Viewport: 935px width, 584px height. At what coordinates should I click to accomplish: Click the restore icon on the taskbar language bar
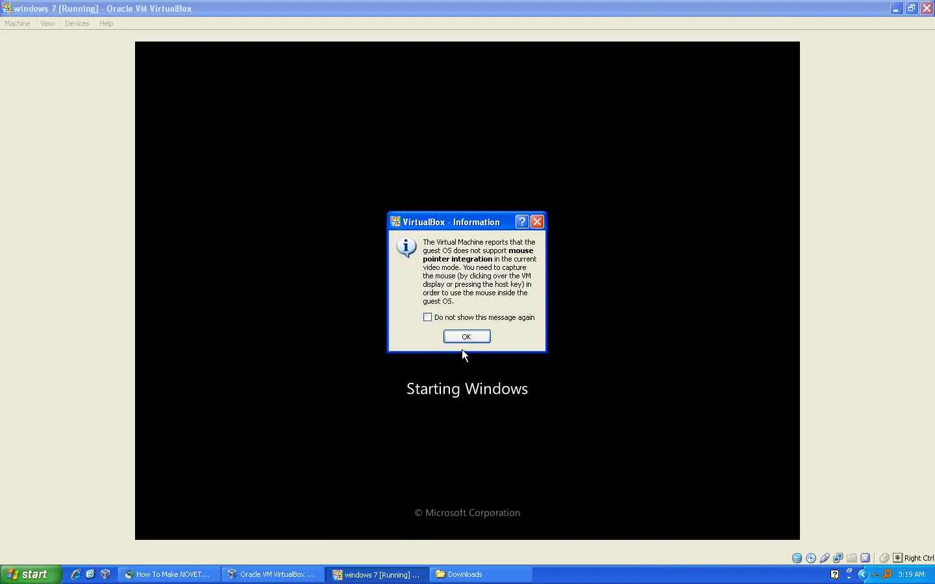849,570
